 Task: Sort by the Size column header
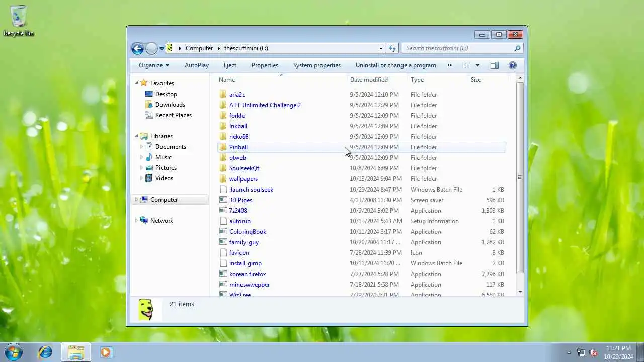tap(488, 80)
